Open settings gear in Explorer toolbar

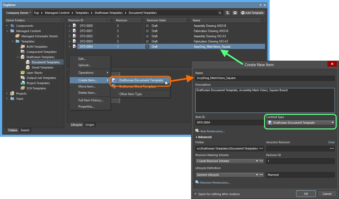(235, 13)
